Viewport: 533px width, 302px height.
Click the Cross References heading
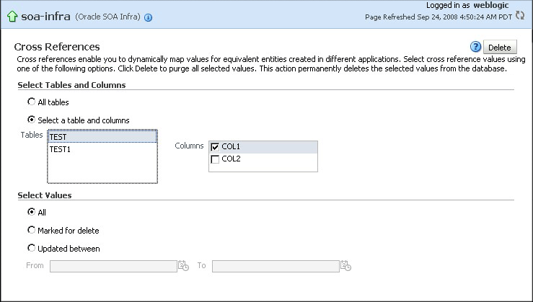[x=57, y=47]
